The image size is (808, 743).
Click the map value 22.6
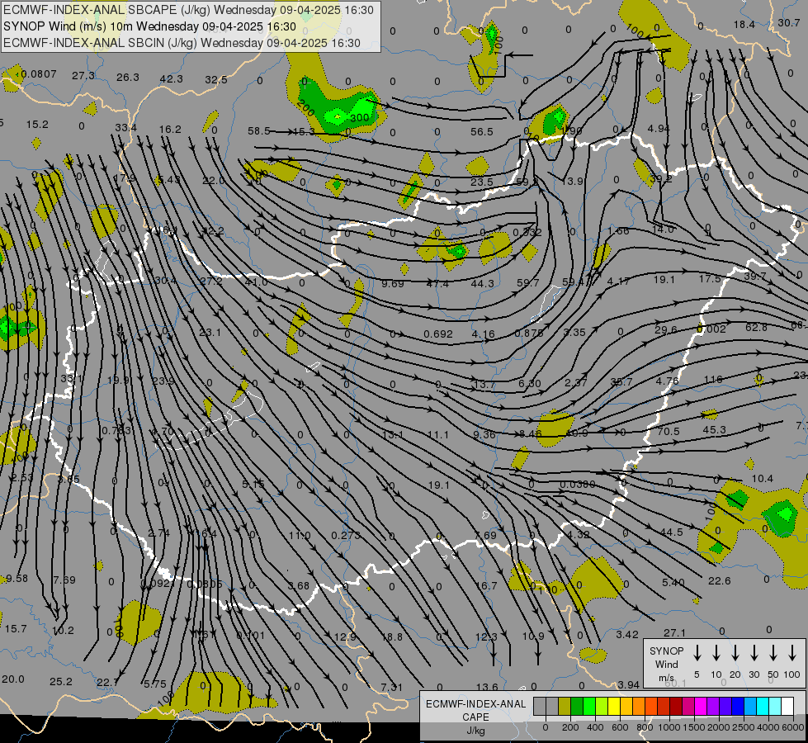click(719, 580)
